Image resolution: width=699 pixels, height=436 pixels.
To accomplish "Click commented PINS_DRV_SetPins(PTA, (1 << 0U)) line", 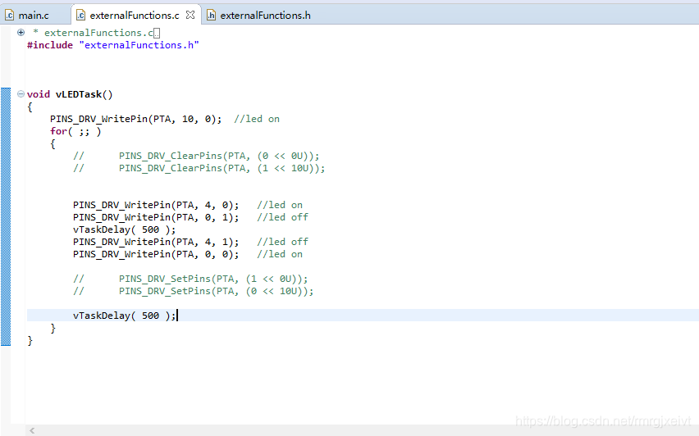I will 190,279.
